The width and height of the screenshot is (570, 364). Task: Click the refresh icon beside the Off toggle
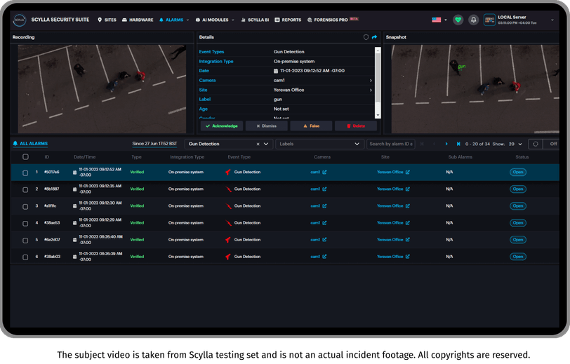click(536, 144)
